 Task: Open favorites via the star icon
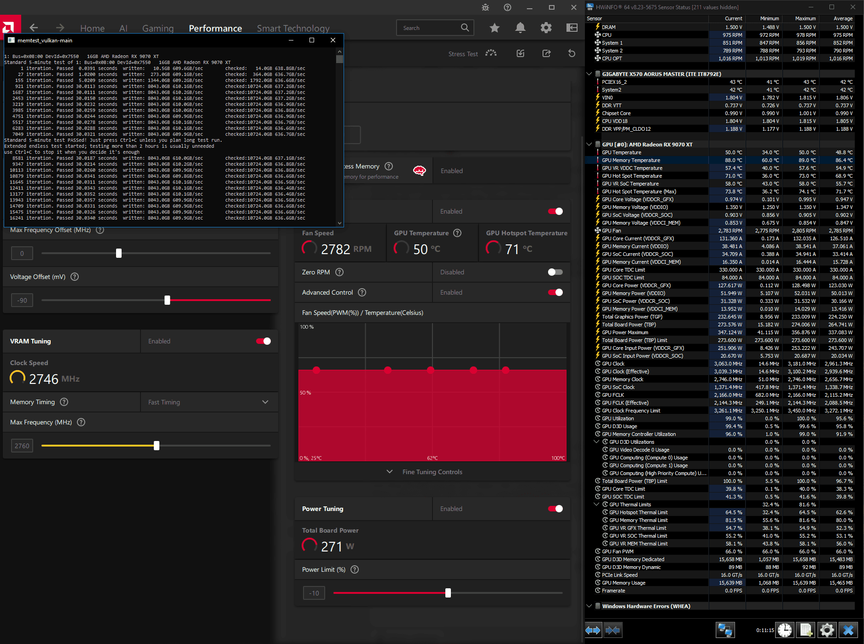(x=495, y=28)
